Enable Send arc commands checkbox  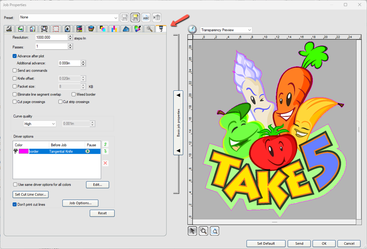(15, 71)
